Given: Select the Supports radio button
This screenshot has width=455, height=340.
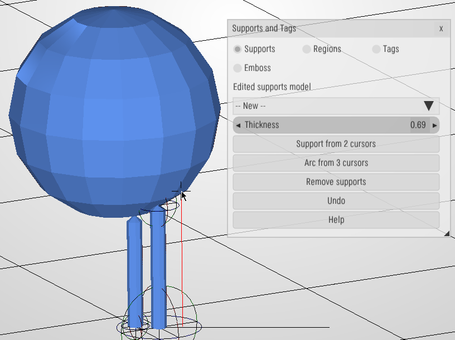Looking at the screenshot, I should click(238, 49).
